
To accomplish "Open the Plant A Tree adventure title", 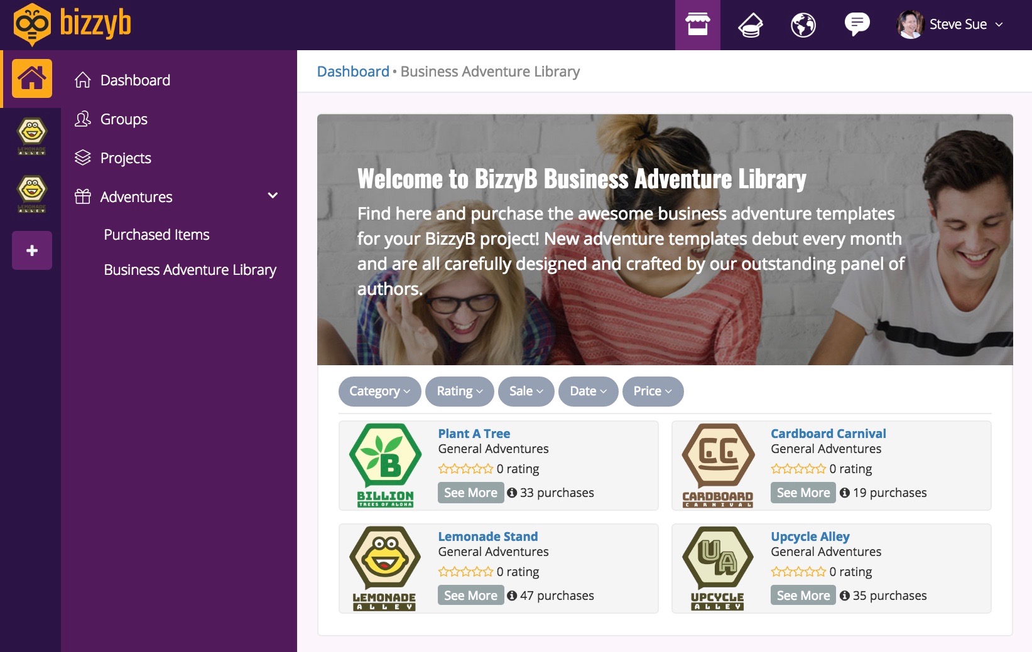I will [474, 434].
